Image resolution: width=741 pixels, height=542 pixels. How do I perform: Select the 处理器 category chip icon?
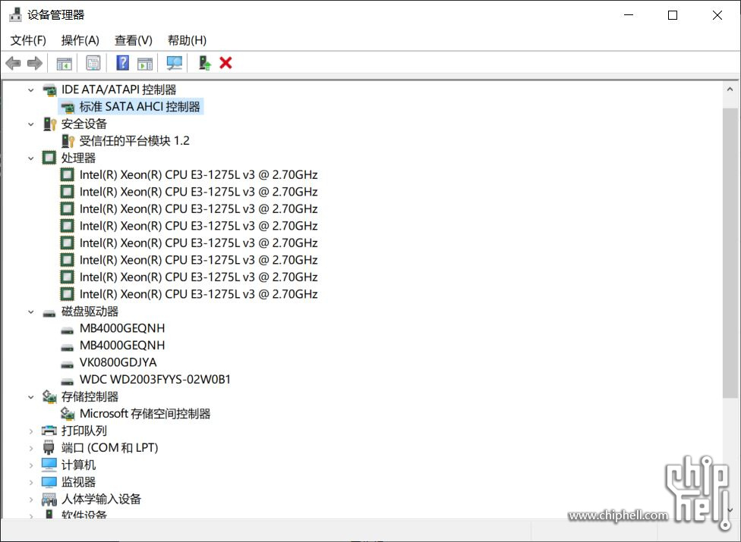pos(49,158)
